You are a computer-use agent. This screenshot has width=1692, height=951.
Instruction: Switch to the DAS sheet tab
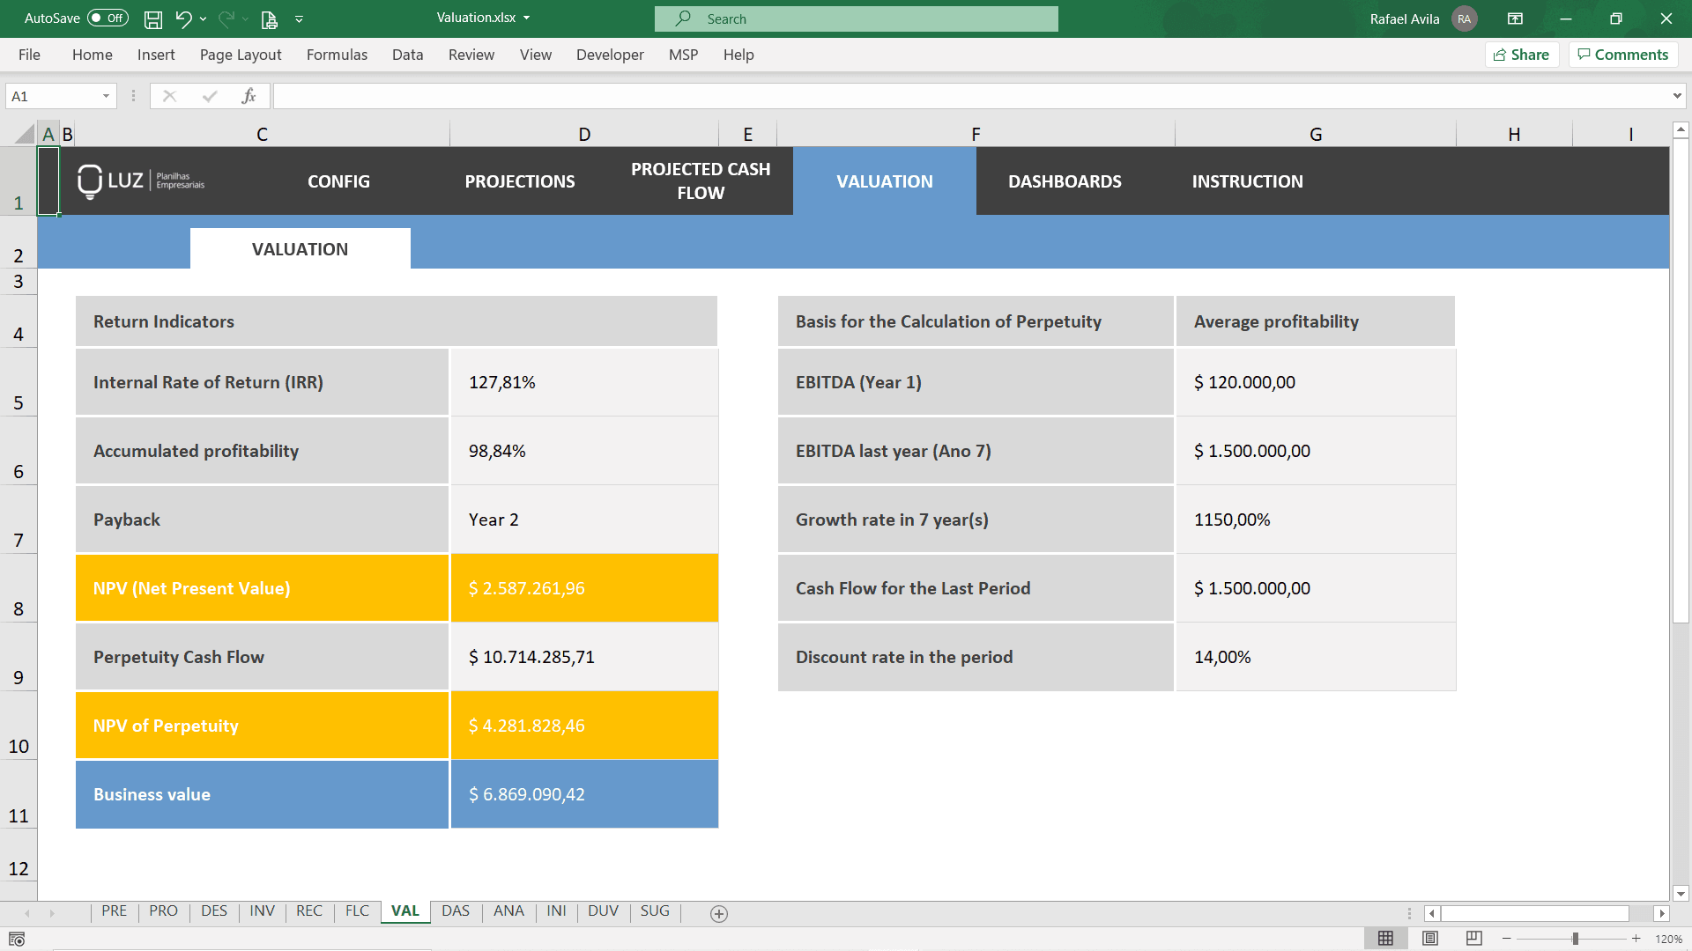(x=456, y=911)
